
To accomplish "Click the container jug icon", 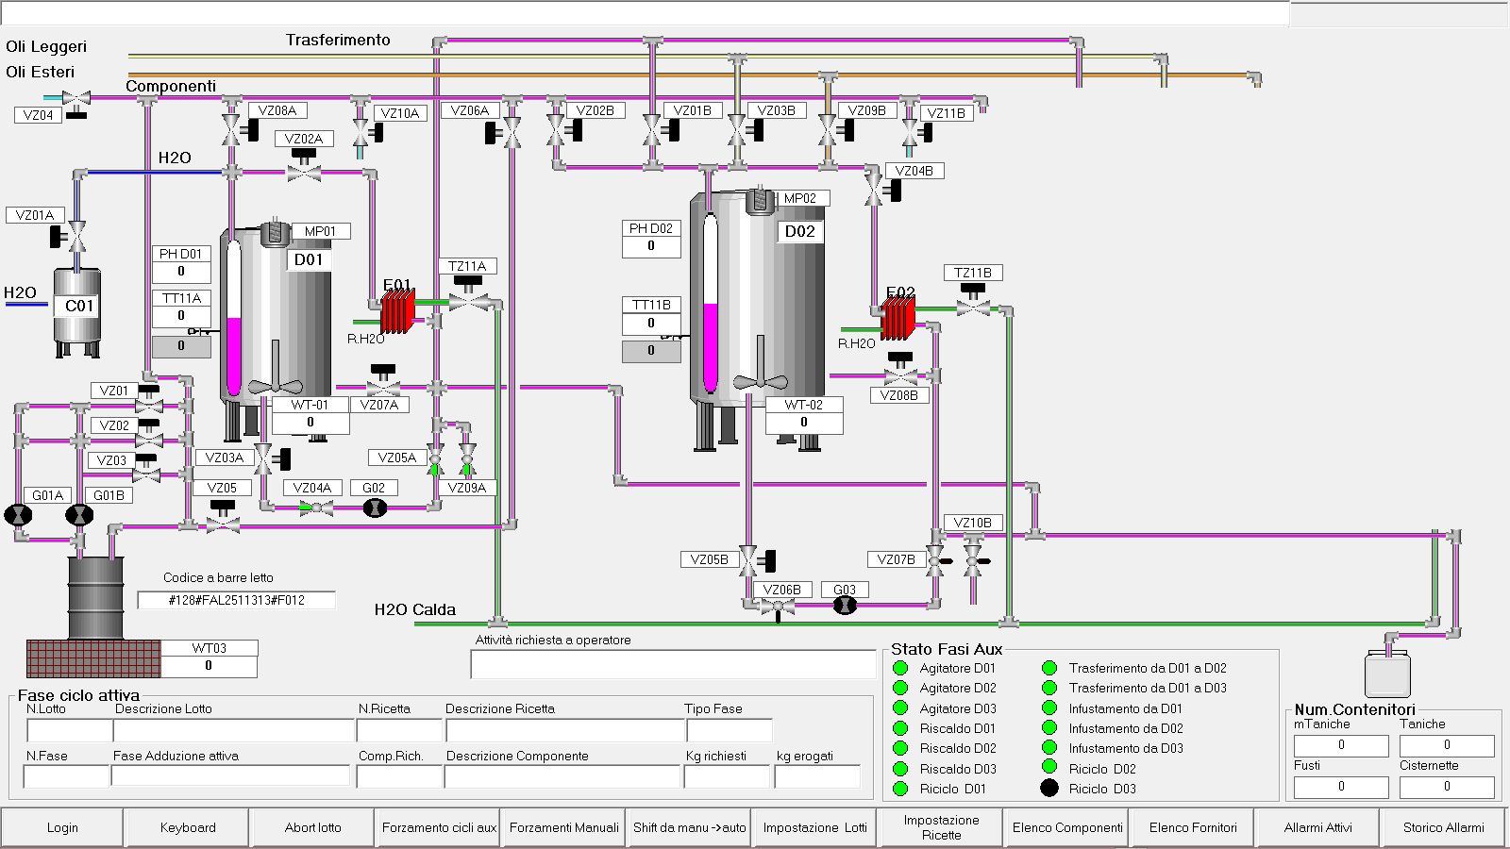I will coord(1387,672).
